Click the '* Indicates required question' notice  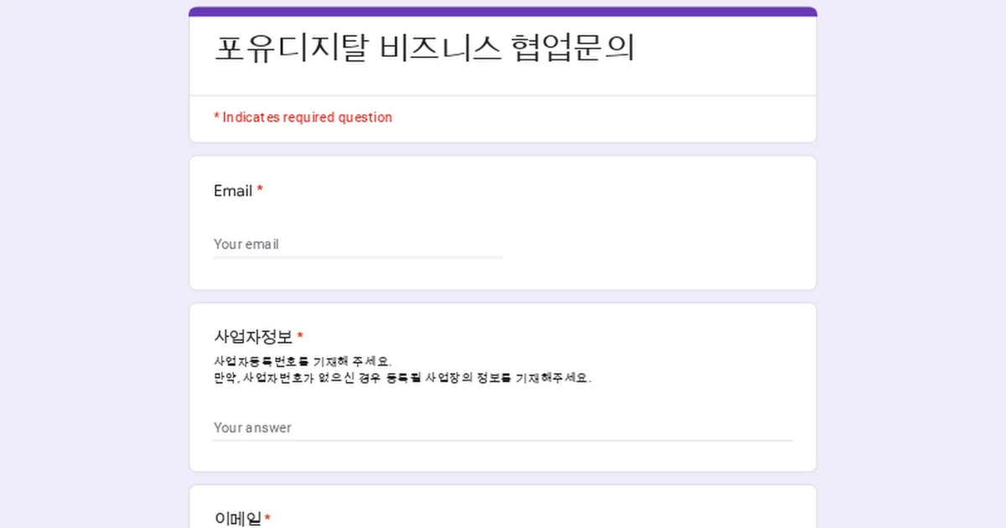(303, 117)
